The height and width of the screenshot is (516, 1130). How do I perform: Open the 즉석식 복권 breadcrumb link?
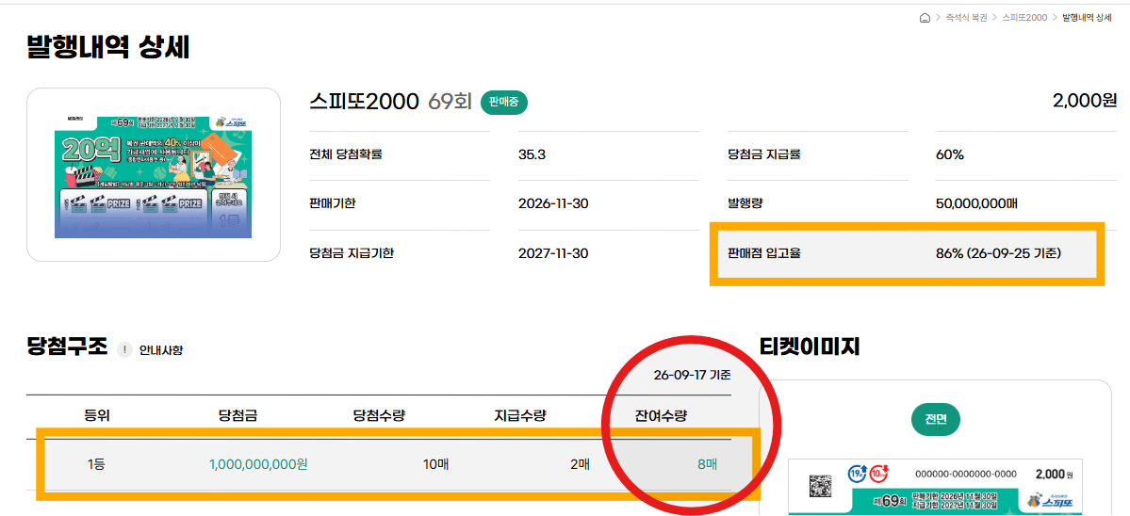pos(966,18)
